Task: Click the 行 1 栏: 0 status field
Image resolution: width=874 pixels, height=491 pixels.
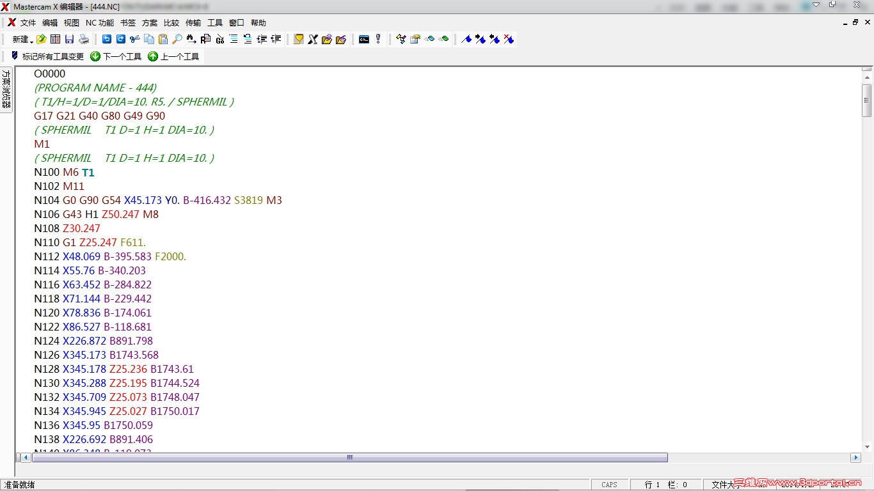Action: pyautogui.click(x=665, y=485)
